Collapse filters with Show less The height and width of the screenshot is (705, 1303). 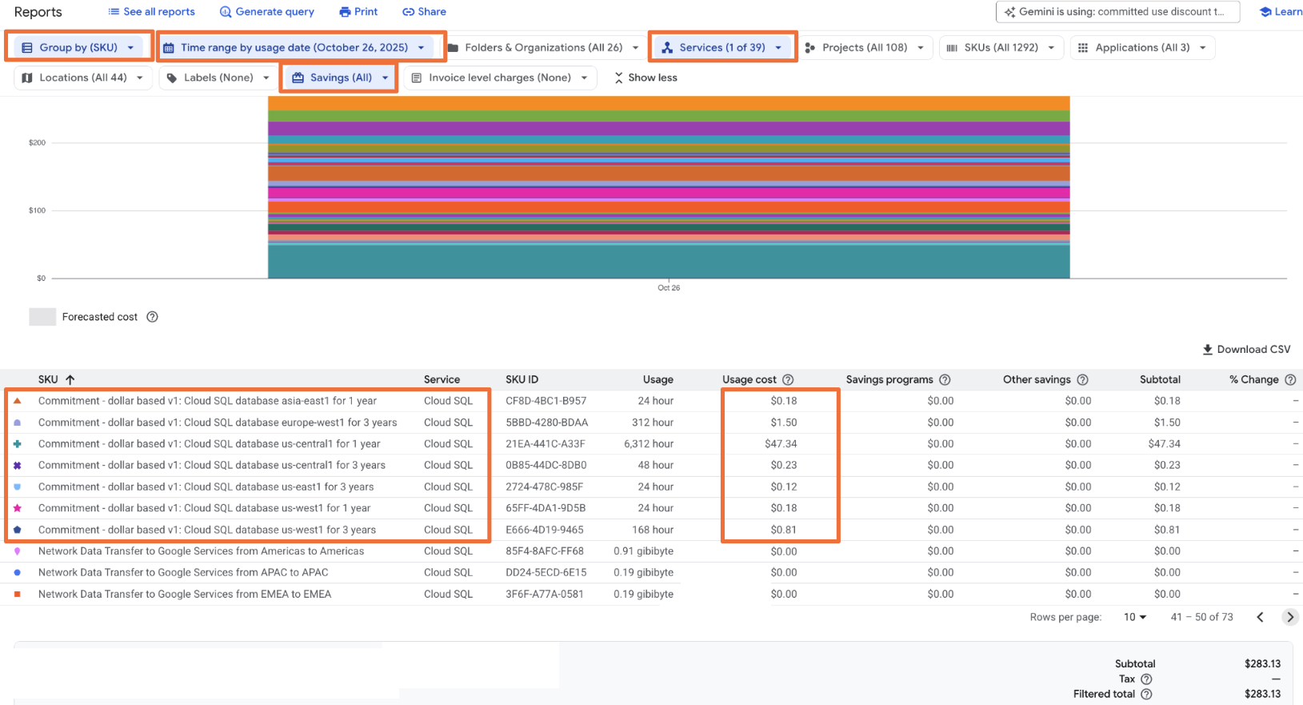[x=646, y=78]
